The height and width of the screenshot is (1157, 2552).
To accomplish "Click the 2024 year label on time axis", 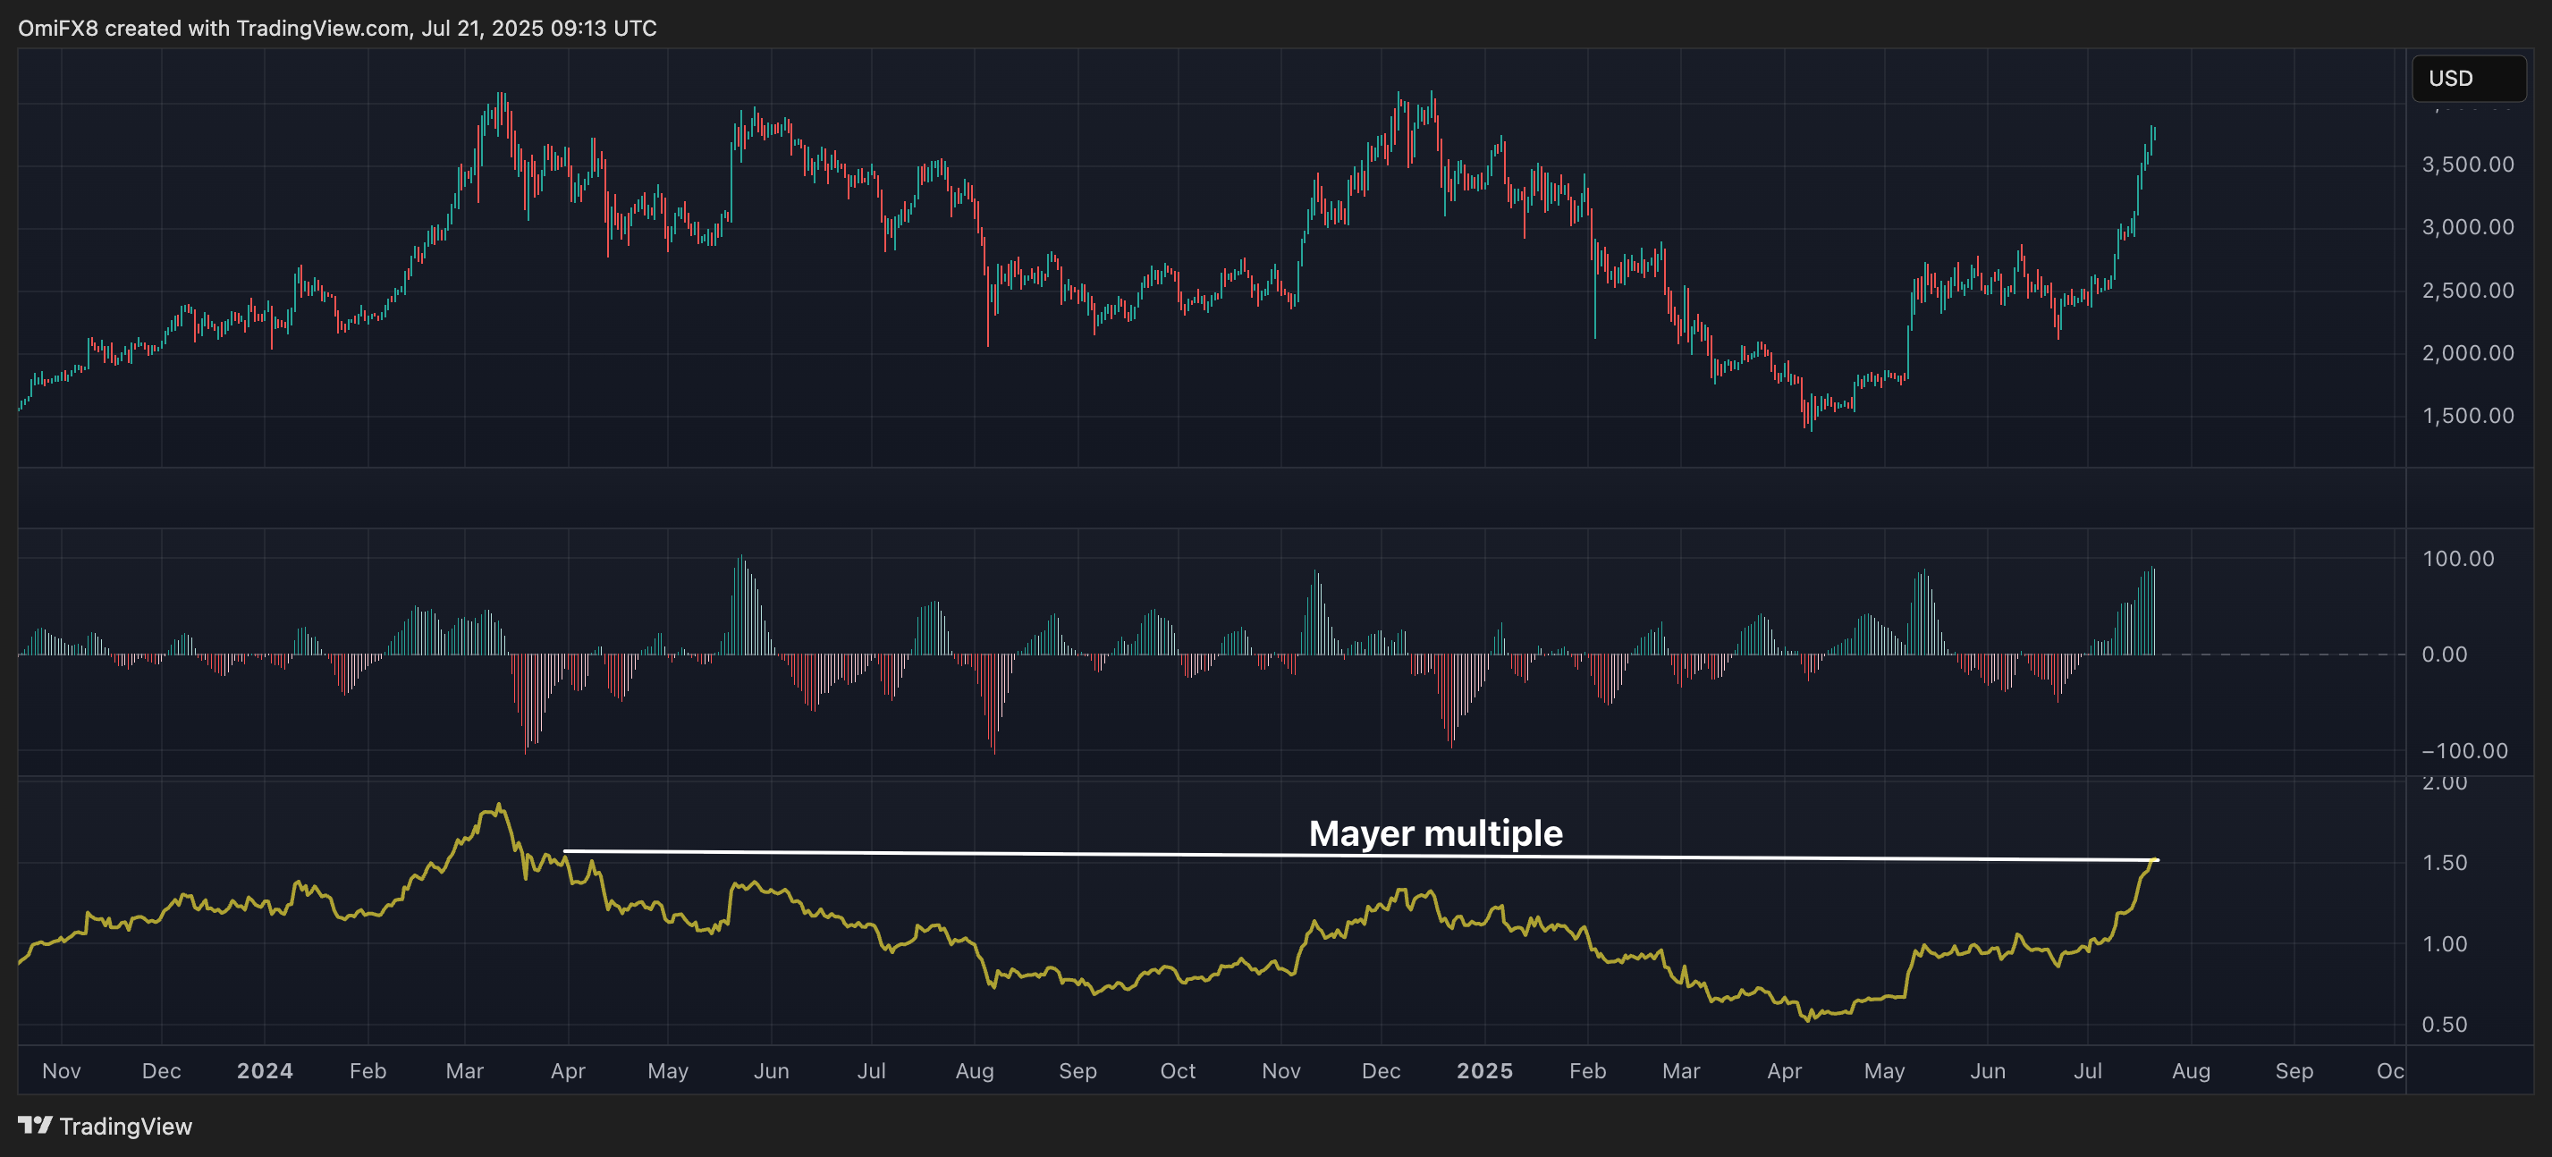I will (x=265, y=1071).
